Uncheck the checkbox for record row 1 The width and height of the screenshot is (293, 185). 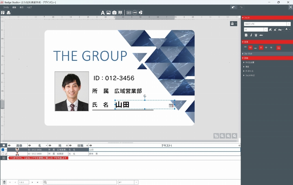[x=3, y=150]
